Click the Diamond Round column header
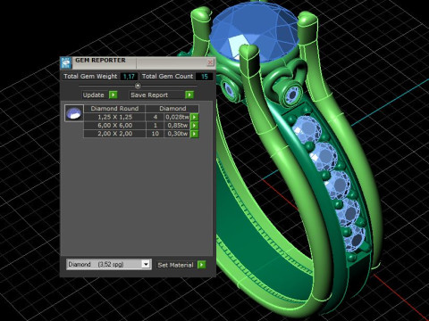Image resolution: width=429 pixels, height=321 pixels. pos(114,109)
